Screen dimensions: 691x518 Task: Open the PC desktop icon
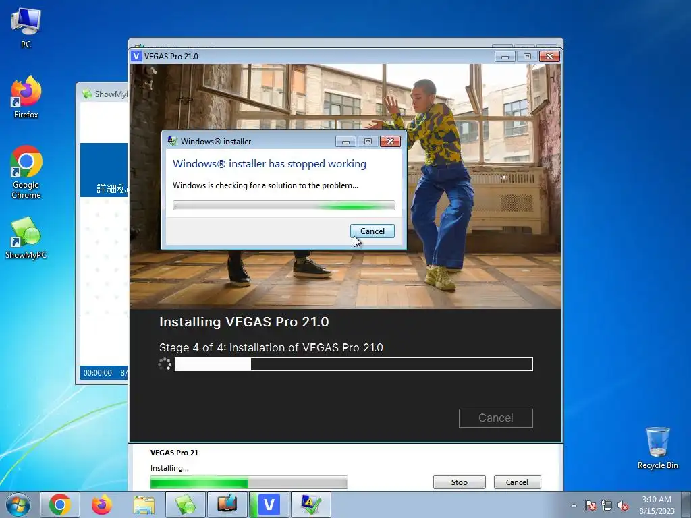pos(26,28)
